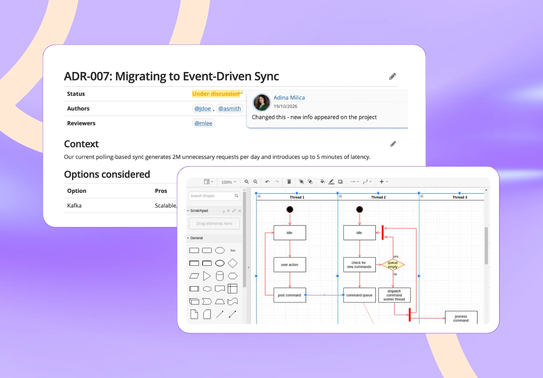
Task: Open fill color bucket tool
Action: pos(323,182)
